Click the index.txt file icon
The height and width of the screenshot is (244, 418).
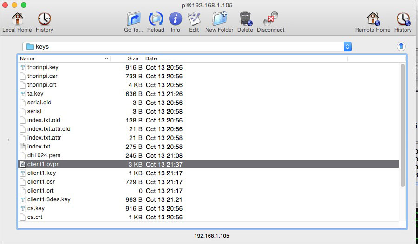[23, 147]
